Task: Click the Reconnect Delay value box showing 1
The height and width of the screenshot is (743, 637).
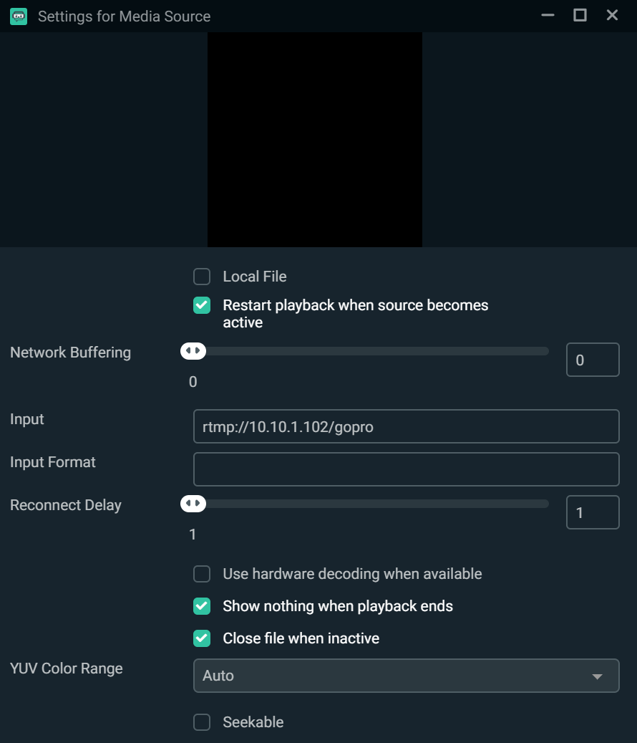Action: (x=593, y=512)
